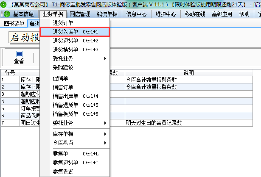261x177 pixels.
Task: Expand the 委托业务 submenu
Action: tap(75, 123)
